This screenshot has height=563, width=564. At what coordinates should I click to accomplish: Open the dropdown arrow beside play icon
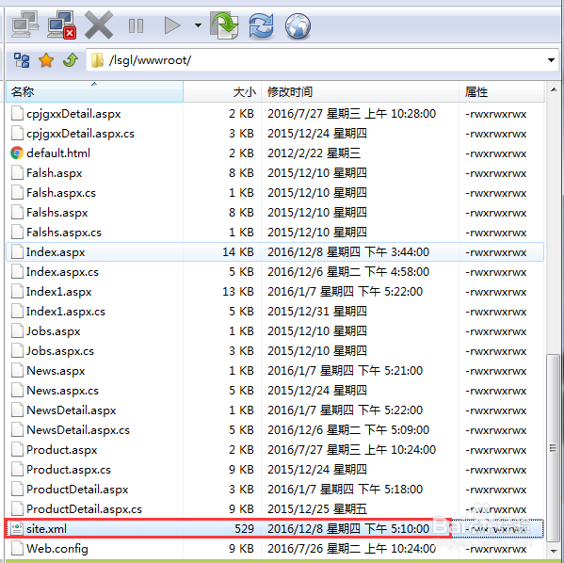point(198,25)
